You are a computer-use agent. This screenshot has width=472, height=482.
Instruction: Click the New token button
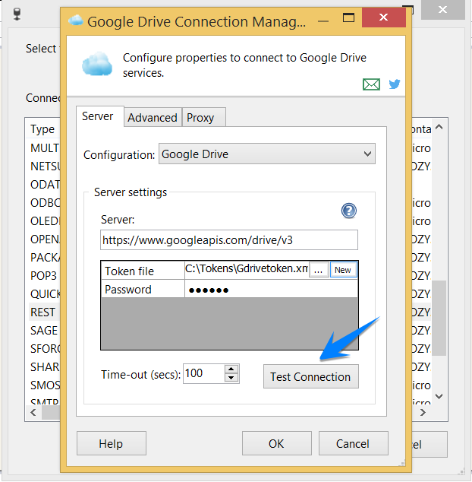343,270
